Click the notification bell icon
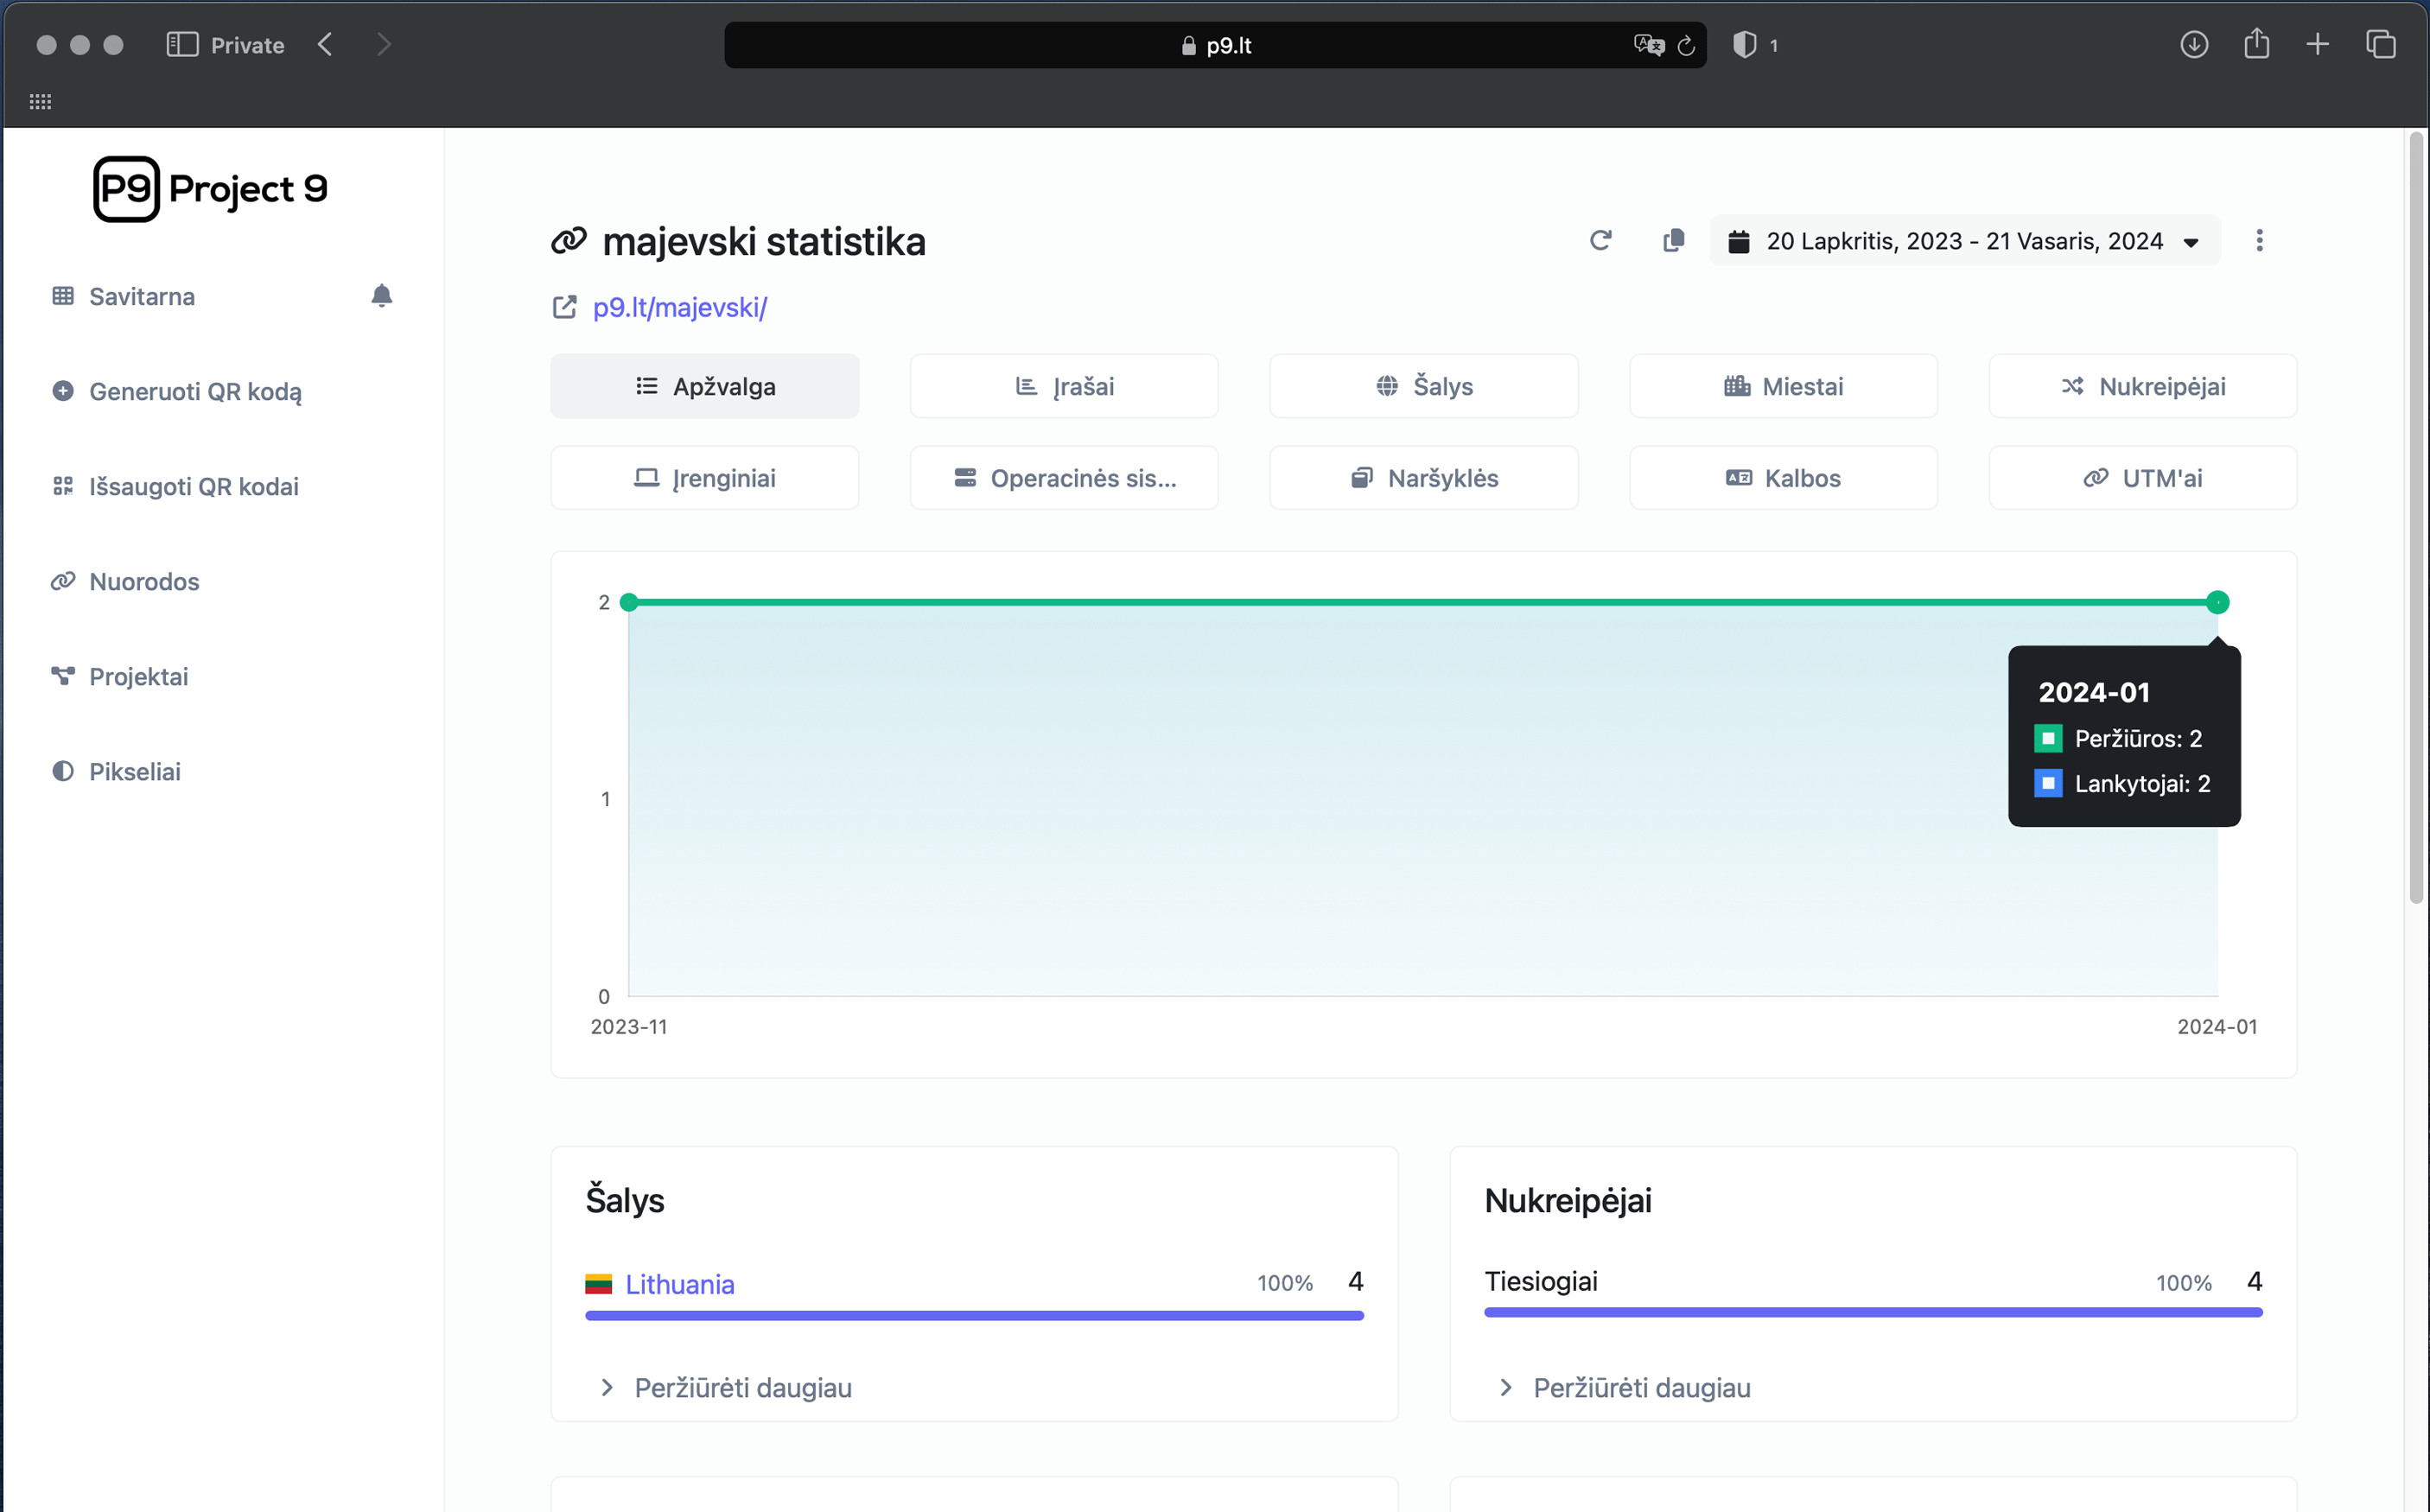This screenshot has height=1512, width=2430. [x=381, y=296]
